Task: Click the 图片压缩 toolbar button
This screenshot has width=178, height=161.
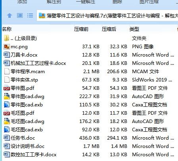Action: (x=149, y=2)
